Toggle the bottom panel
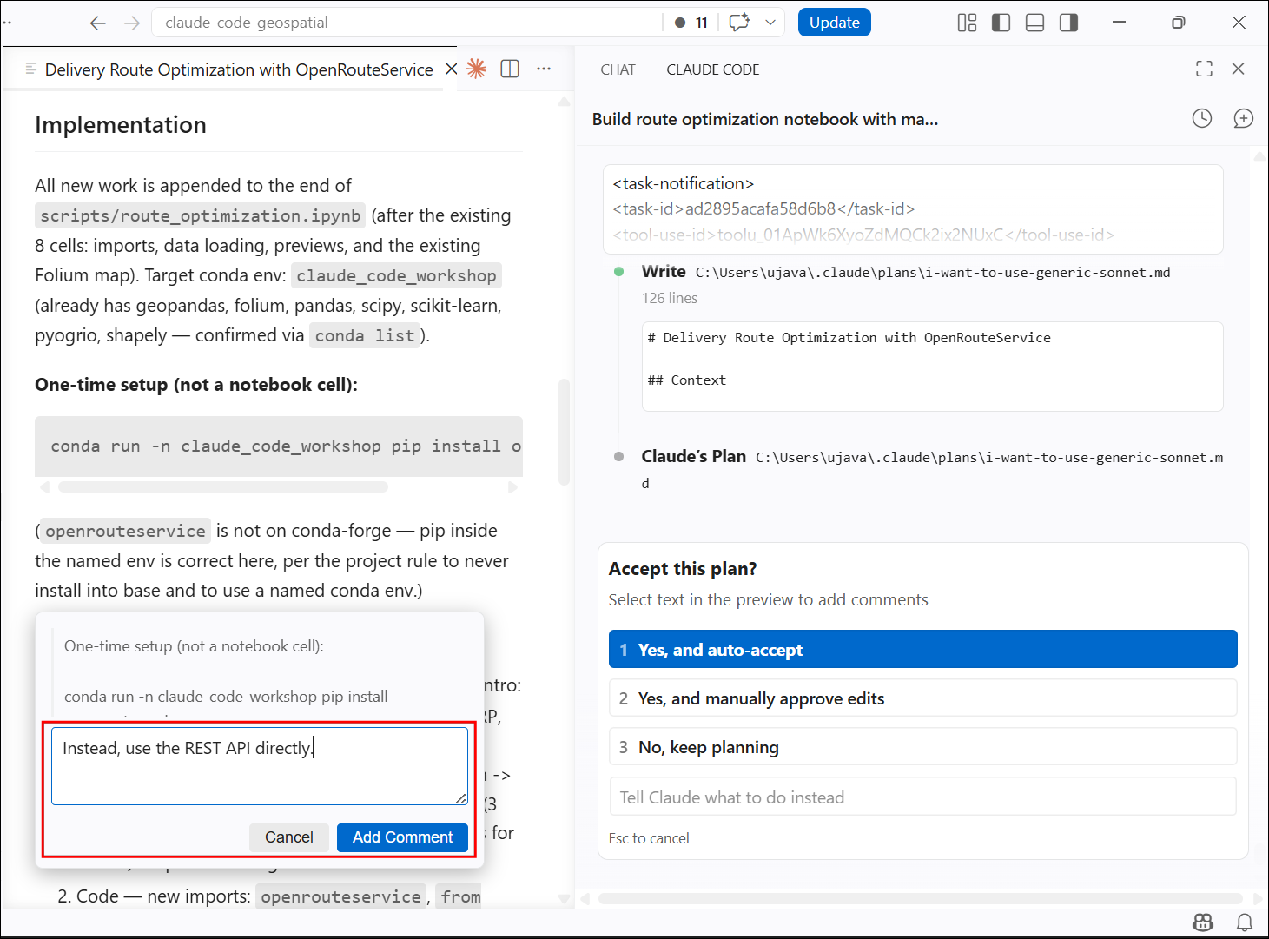The width and height of the screenshot is (1269, 939). click(x=1034, y=23)
